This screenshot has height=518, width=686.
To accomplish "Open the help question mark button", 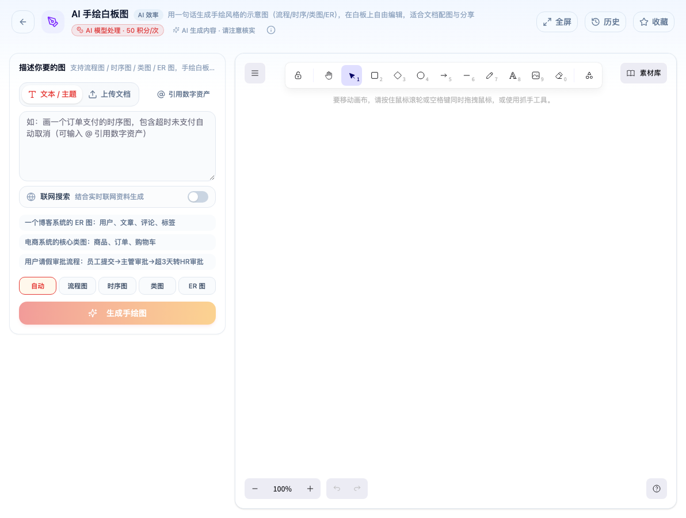I will coord(657,489).
